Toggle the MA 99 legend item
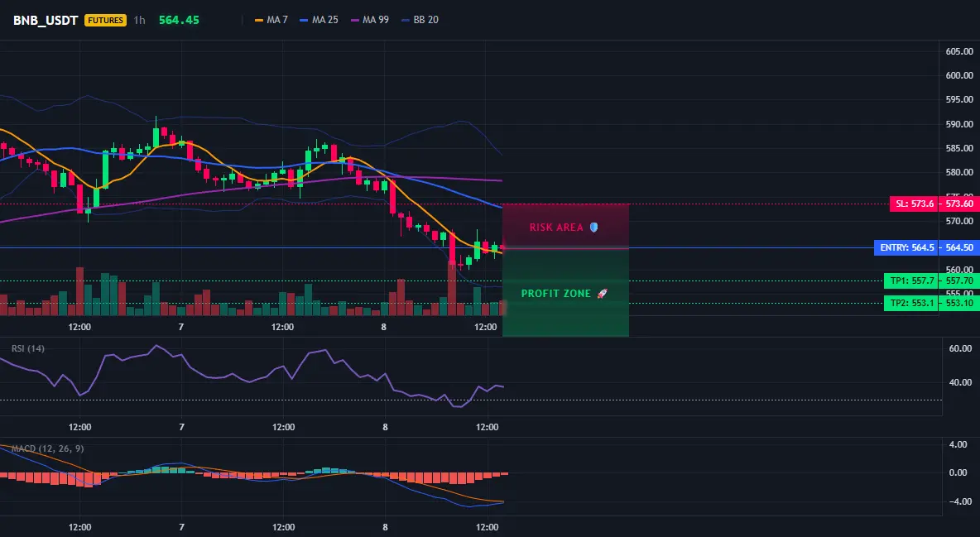980x537 pixels. point(369,20)
